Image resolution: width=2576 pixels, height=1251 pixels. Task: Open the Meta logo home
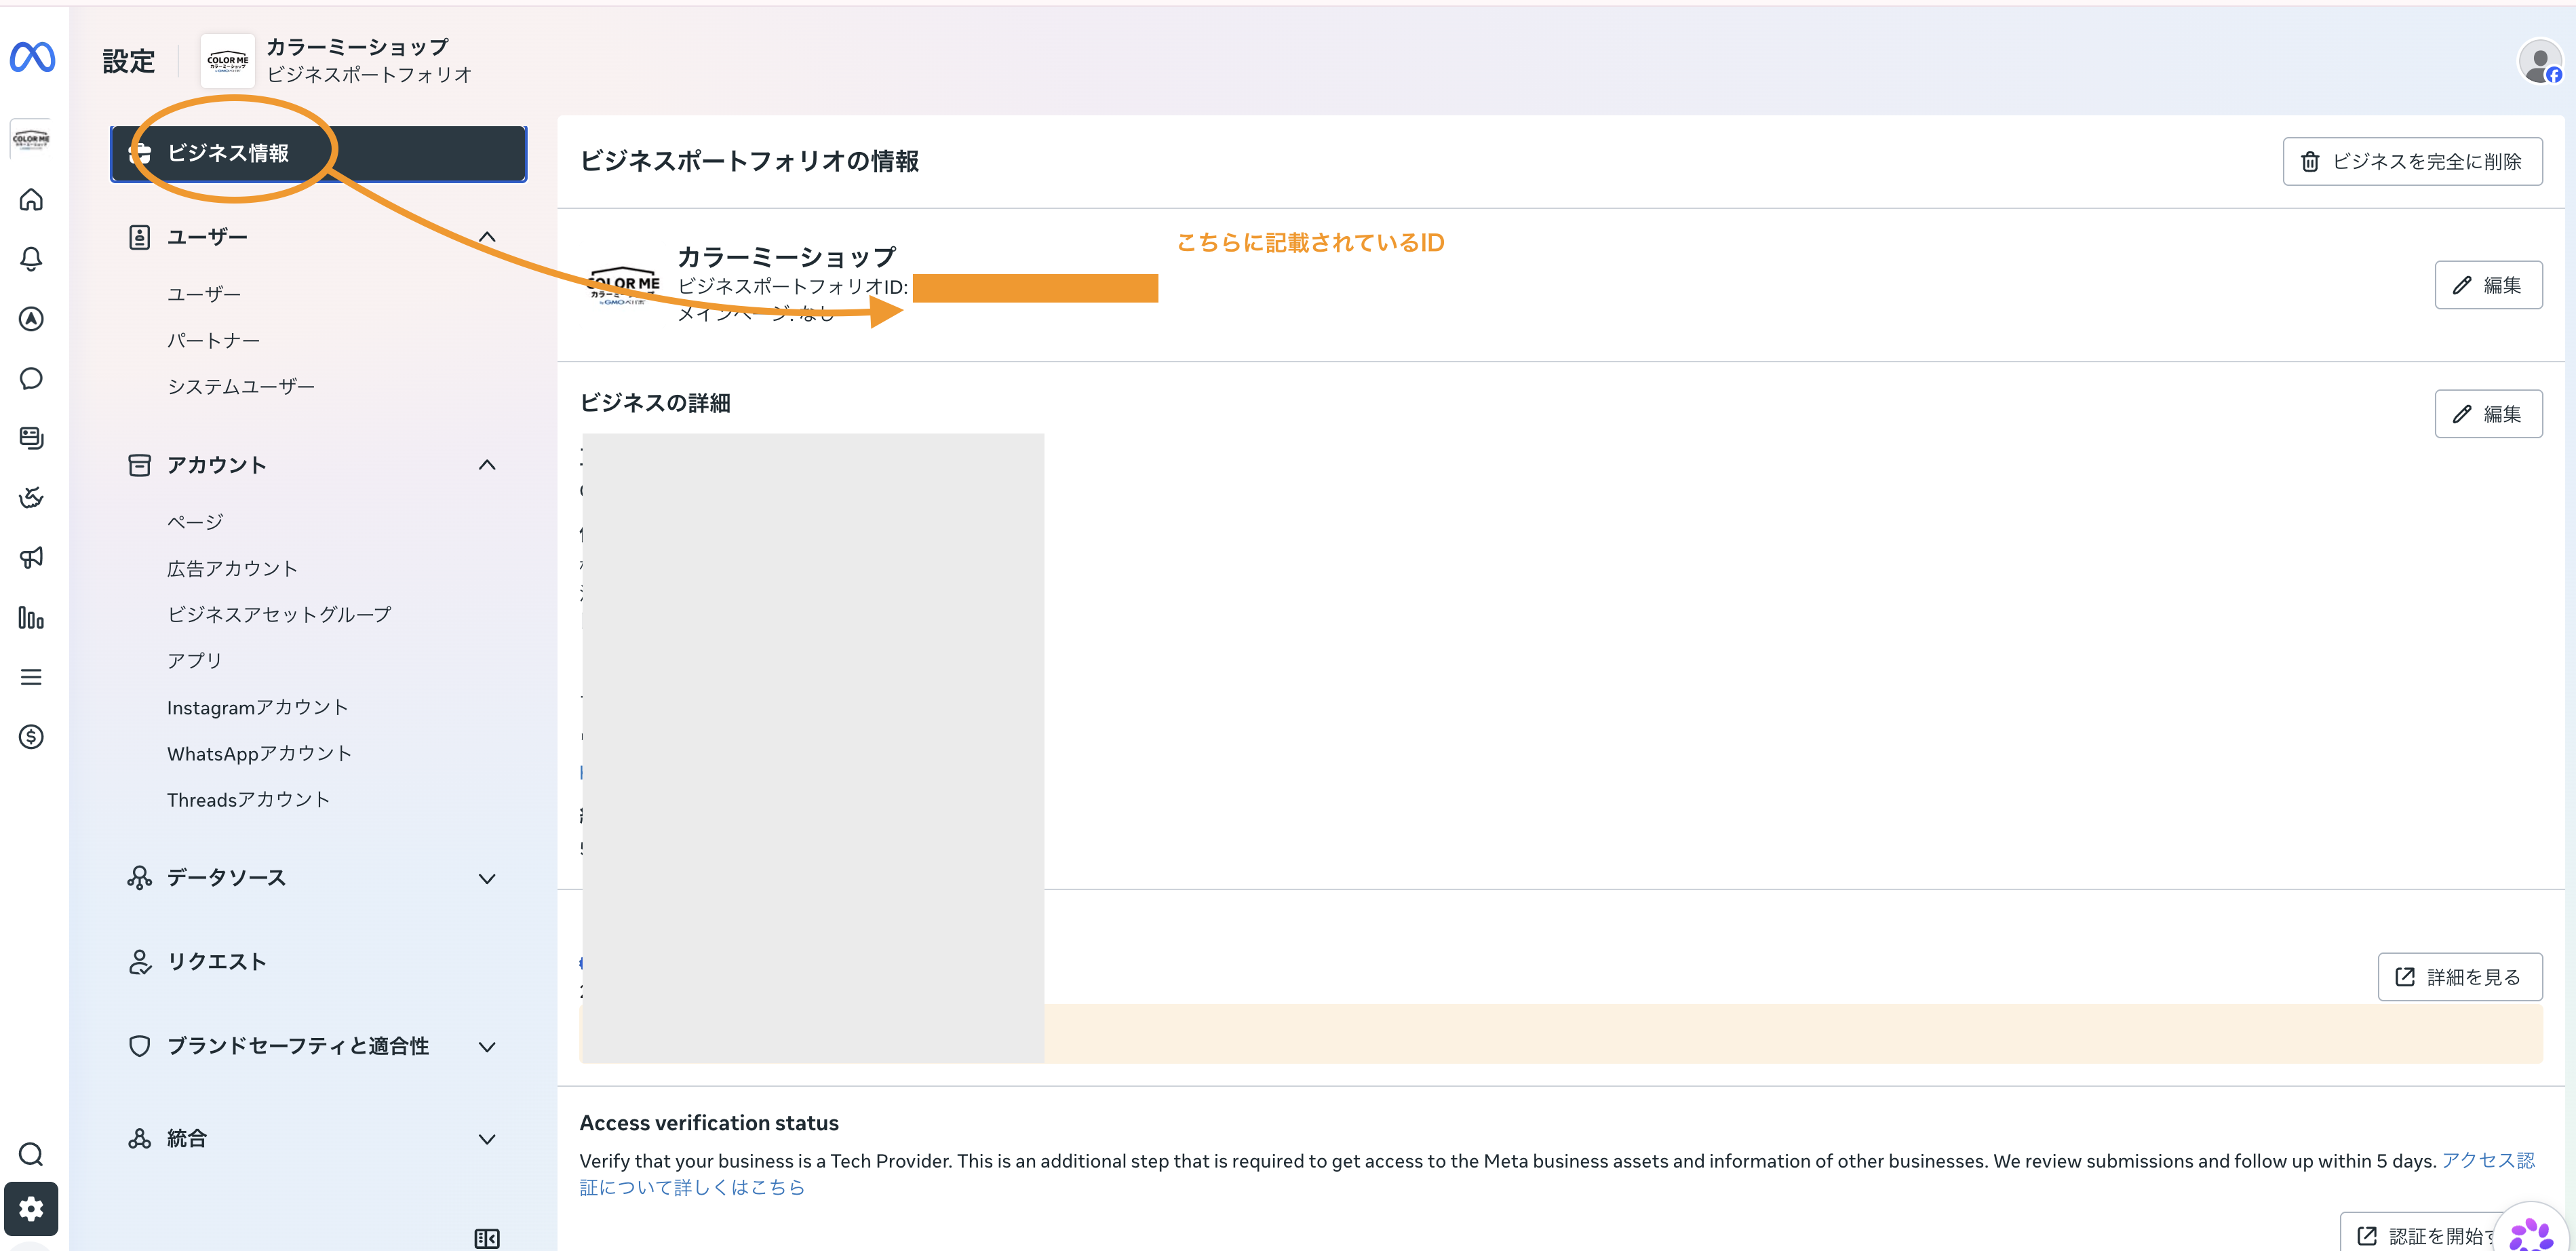click(32, 58)
